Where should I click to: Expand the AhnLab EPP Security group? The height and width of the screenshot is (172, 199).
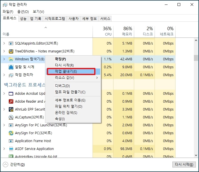(4, 109)
